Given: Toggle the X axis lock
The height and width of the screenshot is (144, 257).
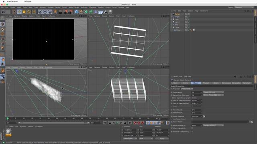Looking at the screenshot, I should [x=40, y=12].
